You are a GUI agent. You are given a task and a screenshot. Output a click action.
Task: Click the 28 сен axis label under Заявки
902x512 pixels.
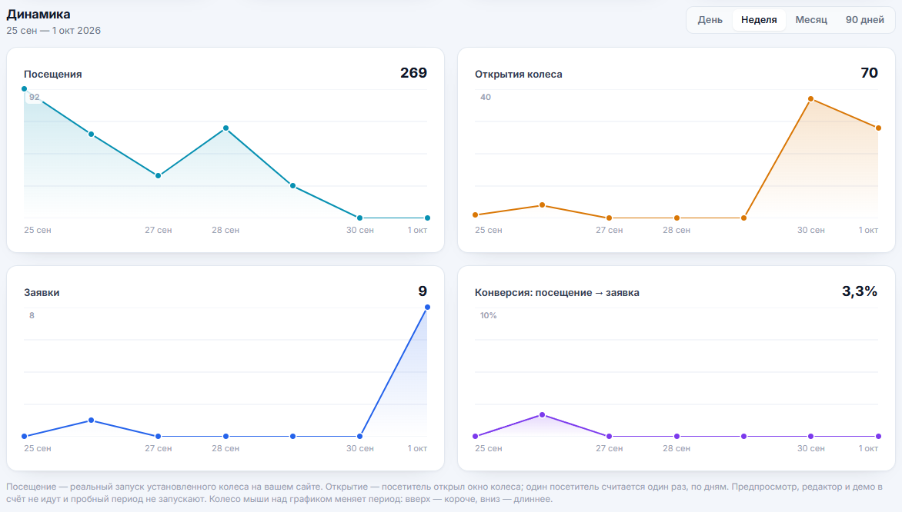click(x=225, y=448)
